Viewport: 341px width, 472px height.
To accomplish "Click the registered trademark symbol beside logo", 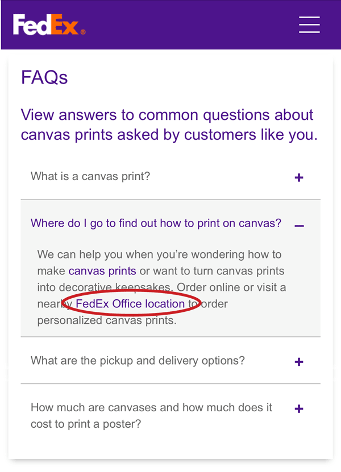I will click(x=83, y=32).
